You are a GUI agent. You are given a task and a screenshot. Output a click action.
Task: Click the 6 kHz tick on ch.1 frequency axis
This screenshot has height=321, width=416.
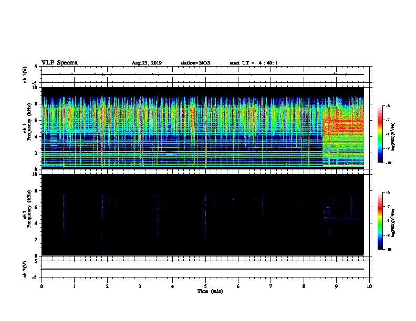click(x=36, y=120)
